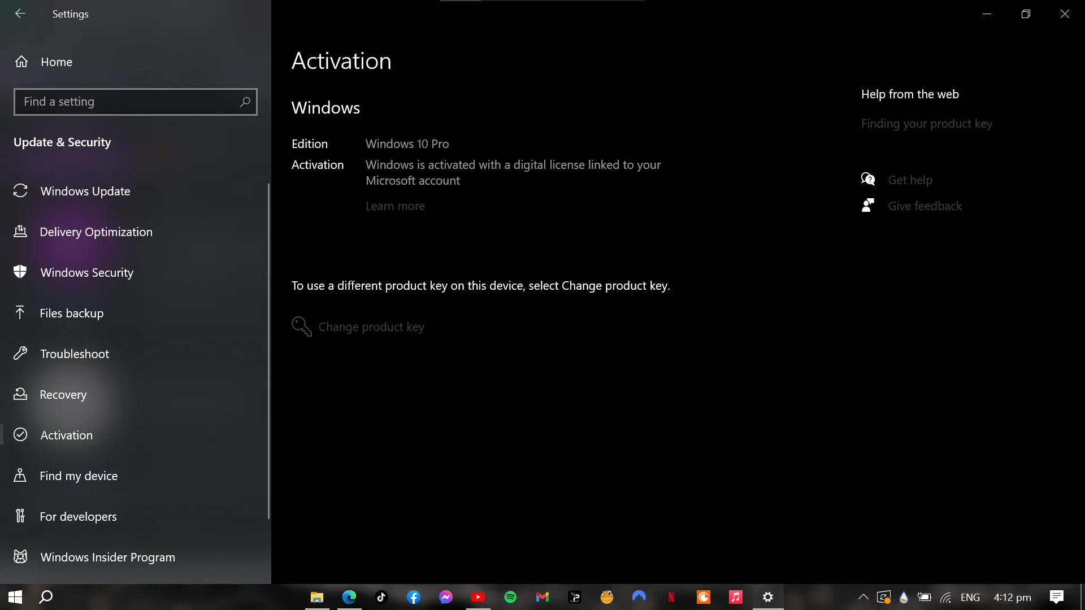Click the sidebar vertical scrollbar

point(268,350)
